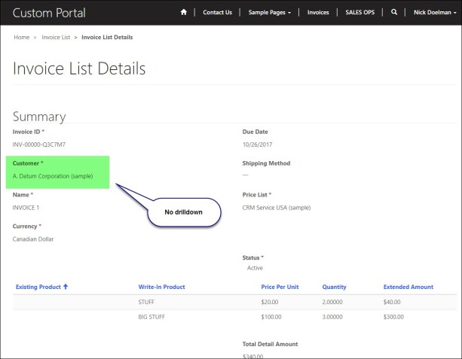Sort by Extended Amount column header
The width and height of the screenshot is (462, 359).
(x=408, y=287)
